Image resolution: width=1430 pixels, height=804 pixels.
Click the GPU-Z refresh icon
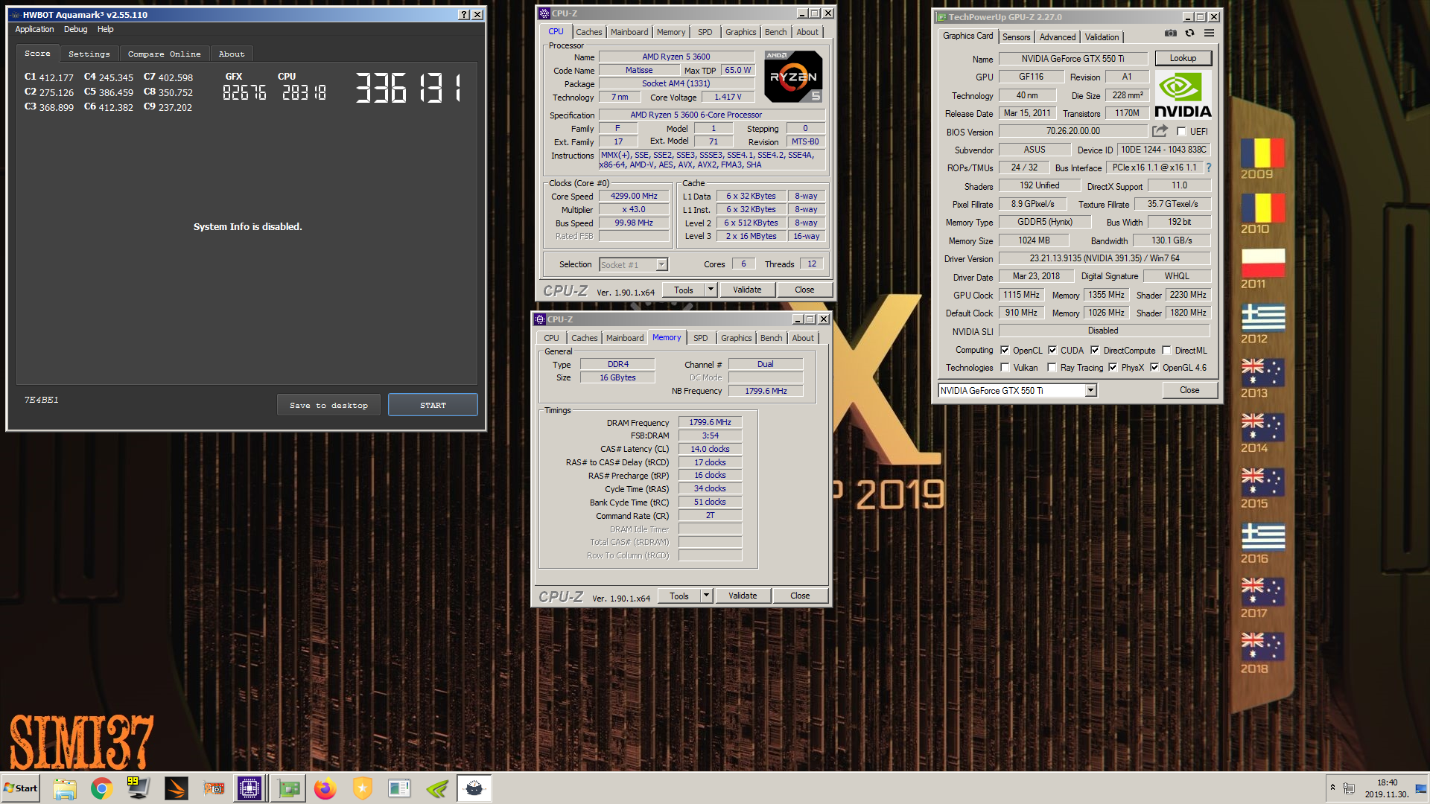point(1189,33)
